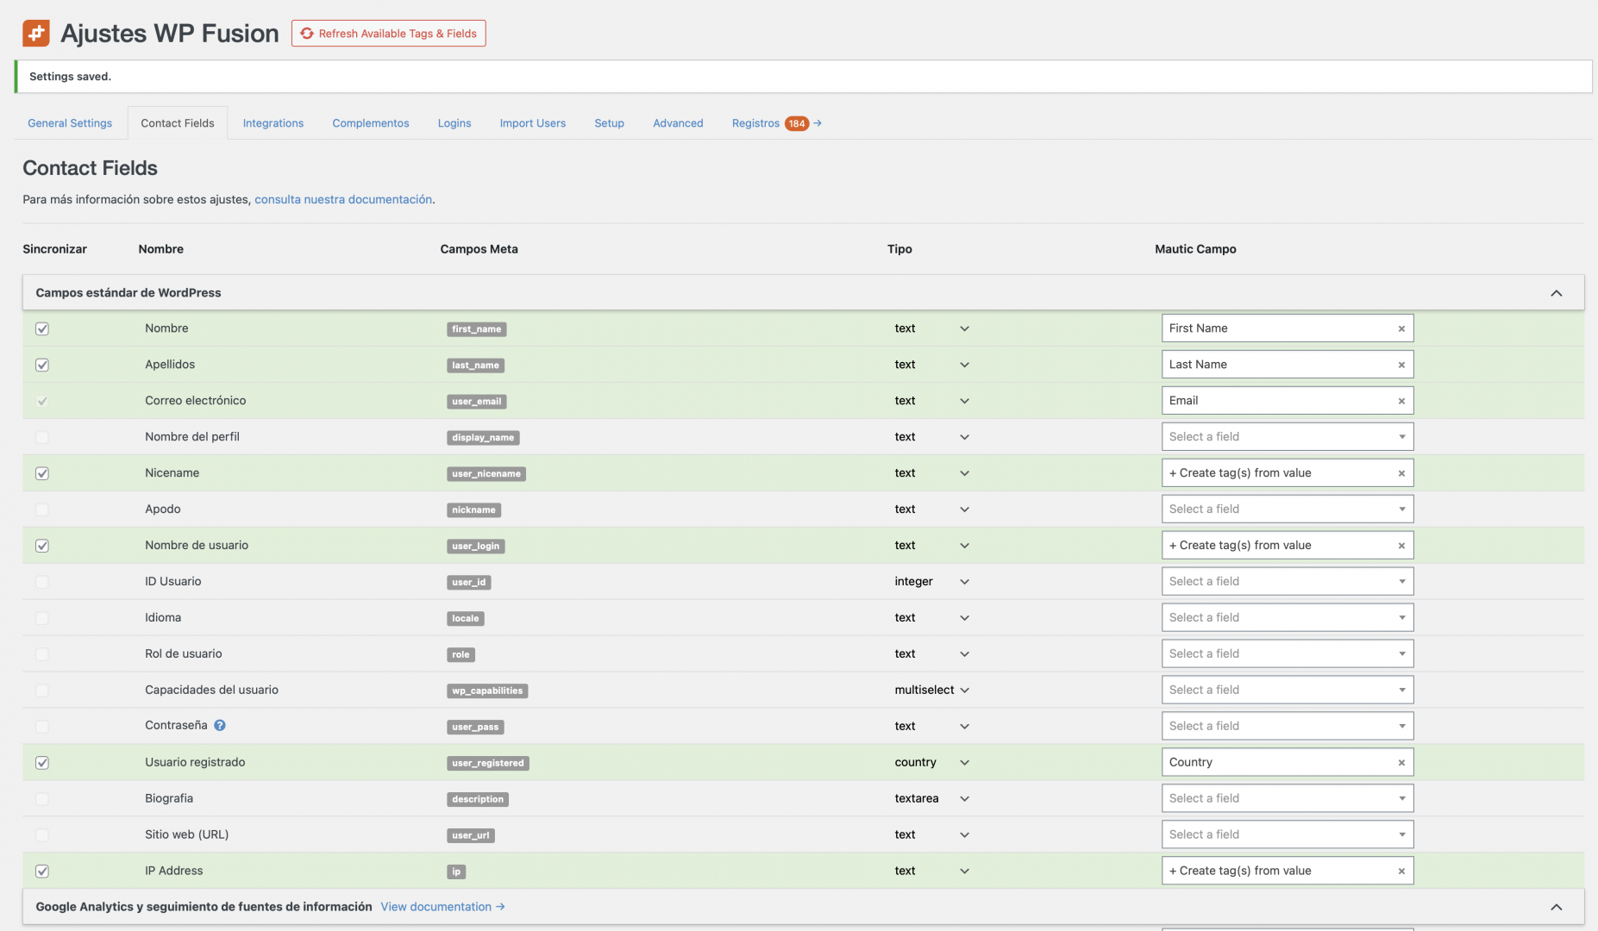The width and height of the screenshot is (1598, 931).
Task: Click the role meta key badge
Action: [x=461, y=655]
